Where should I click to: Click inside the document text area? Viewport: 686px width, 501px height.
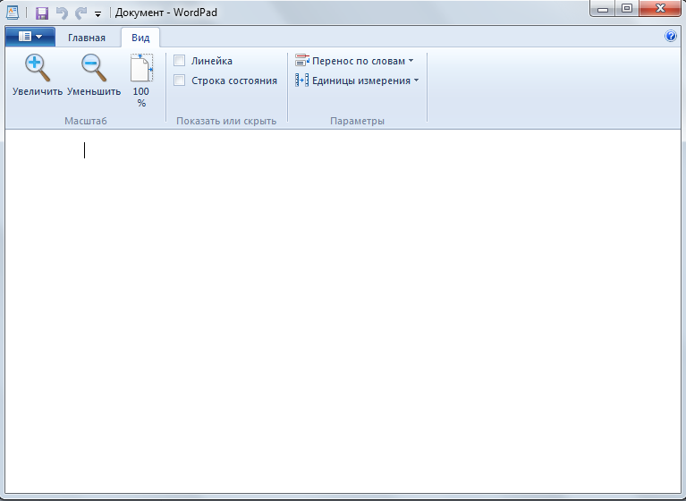[343, 310]
